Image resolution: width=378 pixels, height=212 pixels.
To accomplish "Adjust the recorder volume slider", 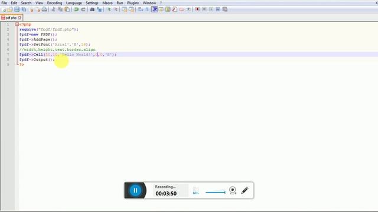I will 215,192.
